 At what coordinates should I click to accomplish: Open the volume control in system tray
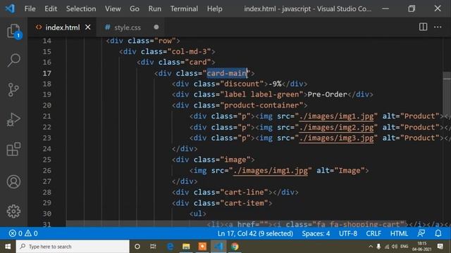(x=395, y=247)
